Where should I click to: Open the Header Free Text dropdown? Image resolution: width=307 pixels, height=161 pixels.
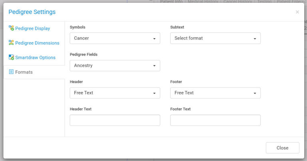[115, 93]
